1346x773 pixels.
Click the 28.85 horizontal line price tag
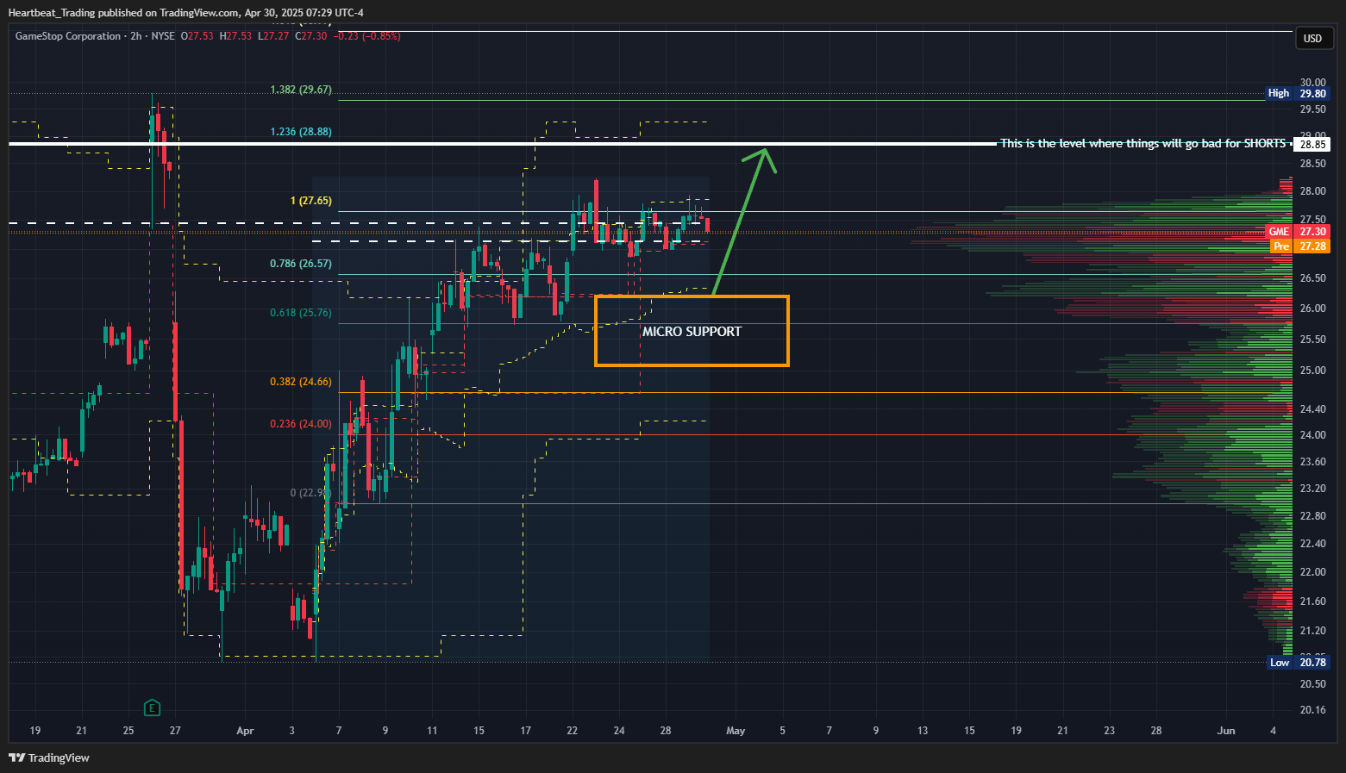click(x=1312, y=144)
